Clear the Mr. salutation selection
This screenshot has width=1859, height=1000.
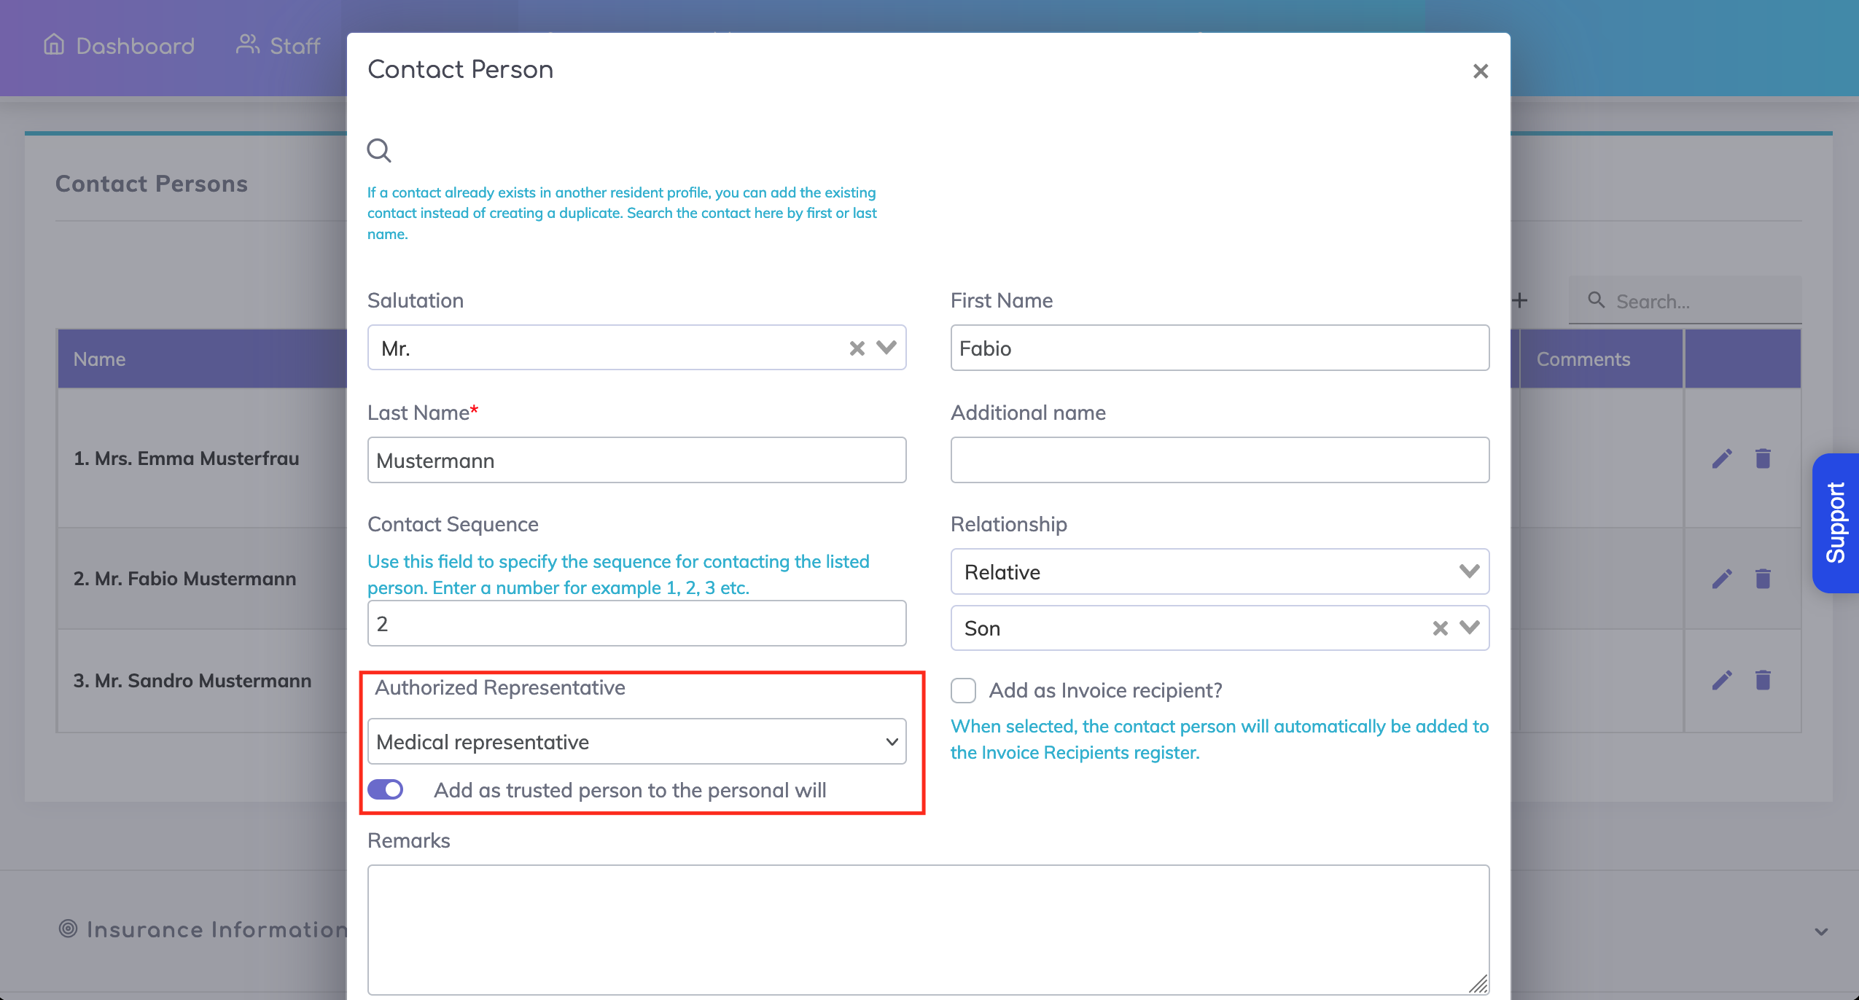(857, 348)
